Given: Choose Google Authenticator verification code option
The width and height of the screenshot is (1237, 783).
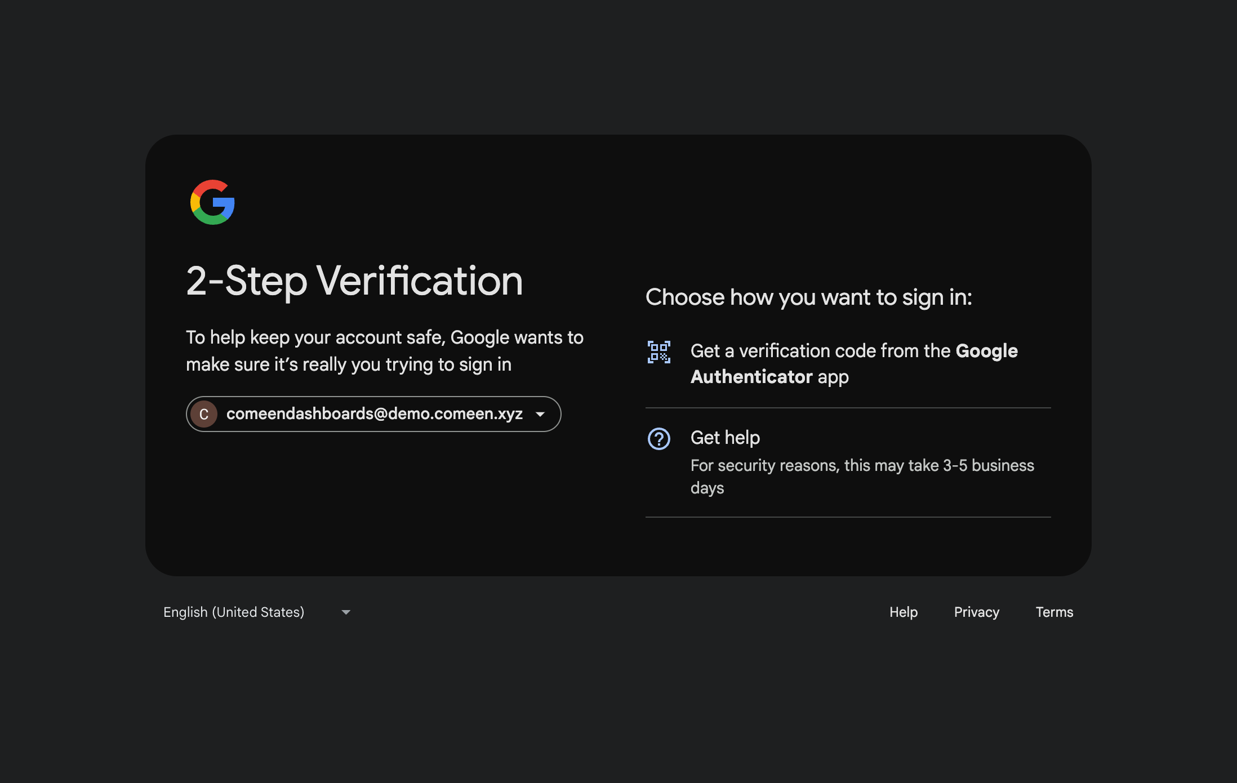Looking at the screenshot, I should click(x=848, y=364).
